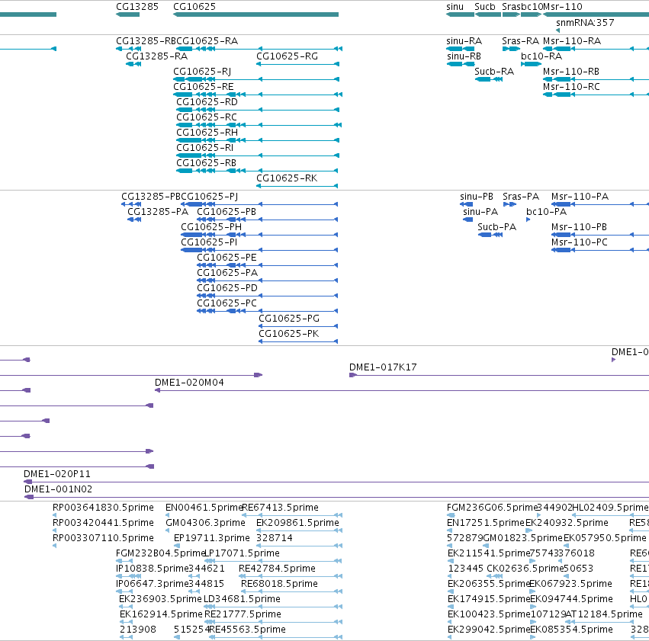
Task: Click the CG10625-PE protein label
Action: click(x=227, y=258)
